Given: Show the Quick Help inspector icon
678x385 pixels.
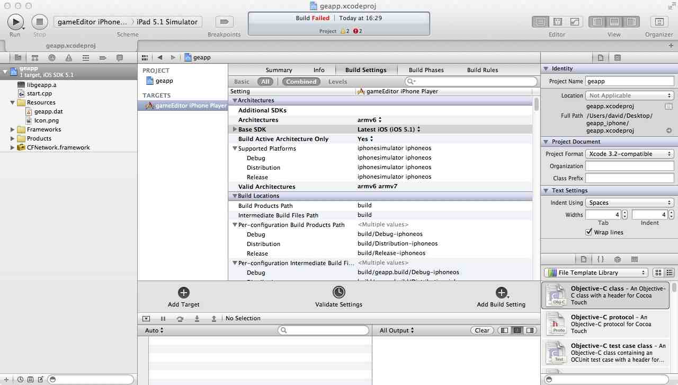Looking at the screenshot, I should click(618, 58).
